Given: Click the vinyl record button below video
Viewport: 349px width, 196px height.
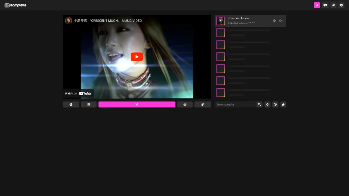Looking at the screenshot, I should point(71,105).
